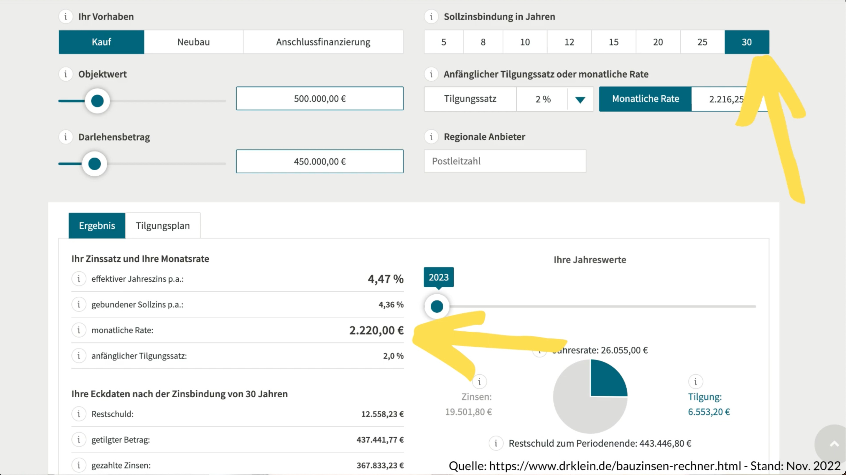Open info icon for Sollzinsbindung in Jahren
The width and height of the screenshot is (846, 475).
pyautogui.click(x=431, y=16)
